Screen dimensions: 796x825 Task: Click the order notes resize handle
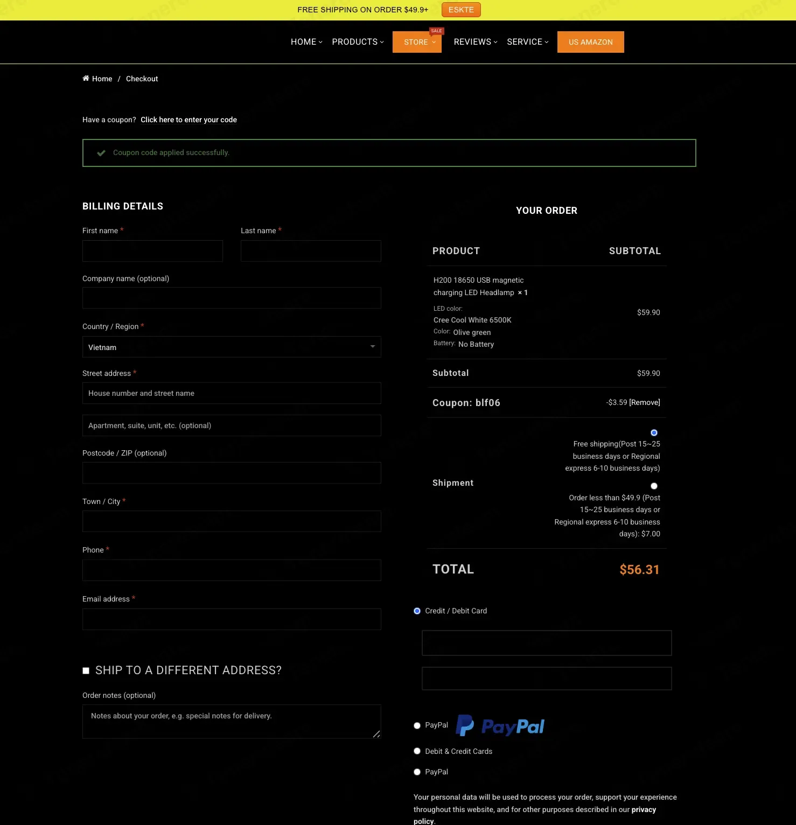pyautogui.click(x=376, y=734)
